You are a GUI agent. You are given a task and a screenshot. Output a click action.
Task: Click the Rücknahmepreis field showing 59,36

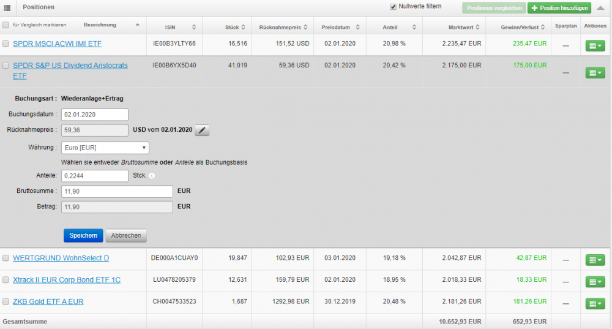click(x=94, y=130)
